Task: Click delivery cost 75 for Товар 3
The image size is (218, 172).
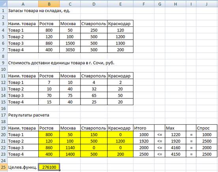Action: pyautogui.click(x=70, y=96)
